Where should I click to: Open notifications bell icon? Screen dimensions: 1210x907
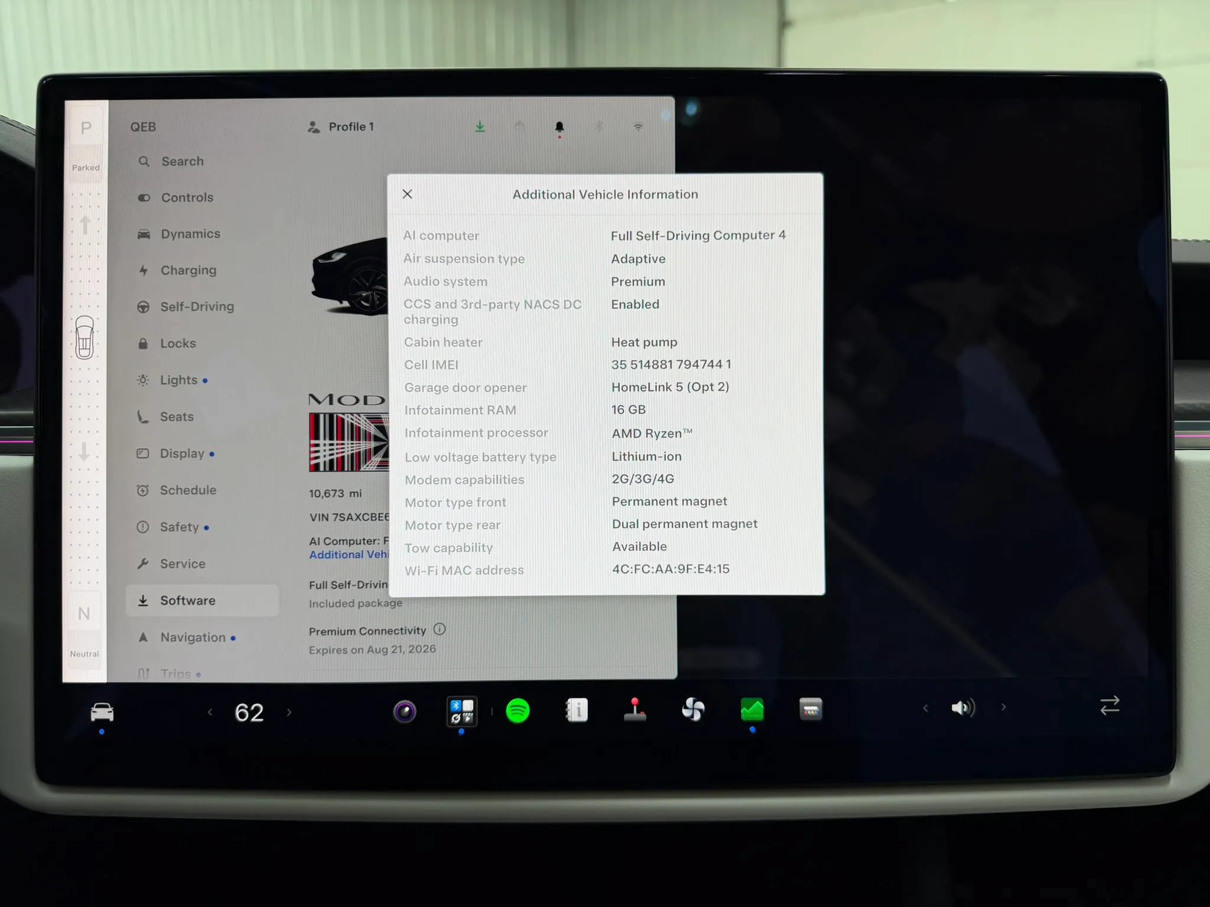560,127
